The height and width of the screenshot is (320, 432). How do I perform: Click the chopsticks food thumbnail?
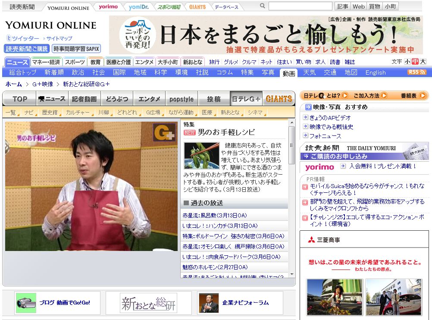(202, 155)
